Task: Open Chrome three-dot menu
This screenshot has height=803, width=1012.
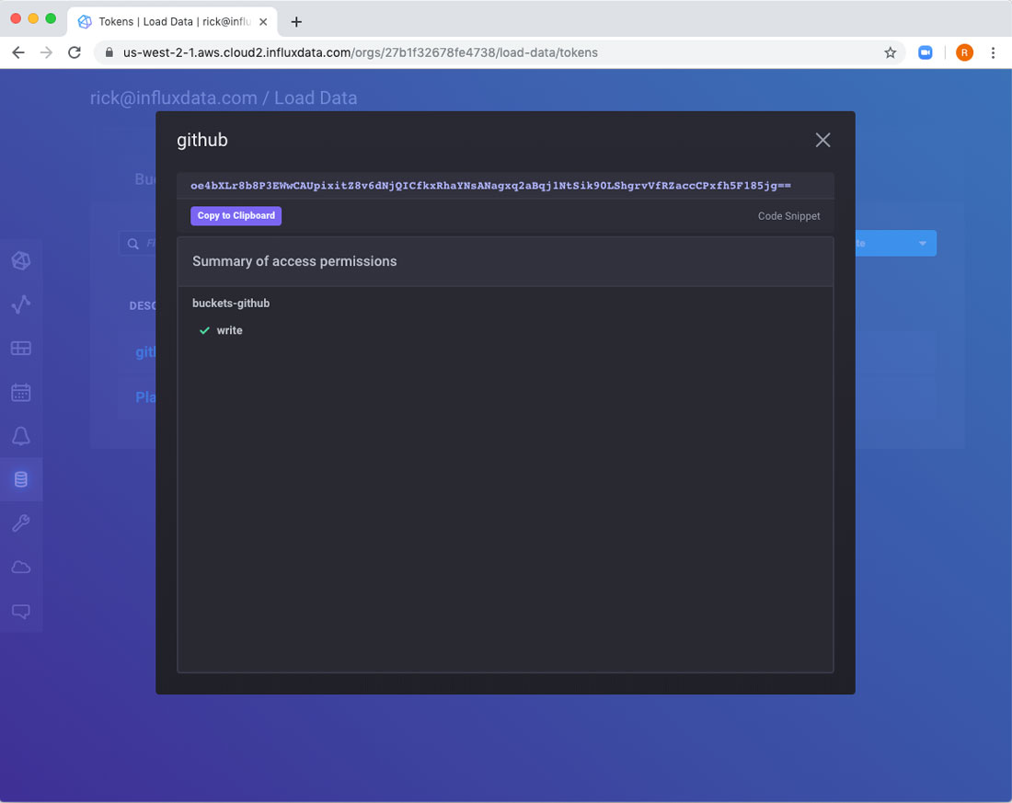Action: [993, 52]
